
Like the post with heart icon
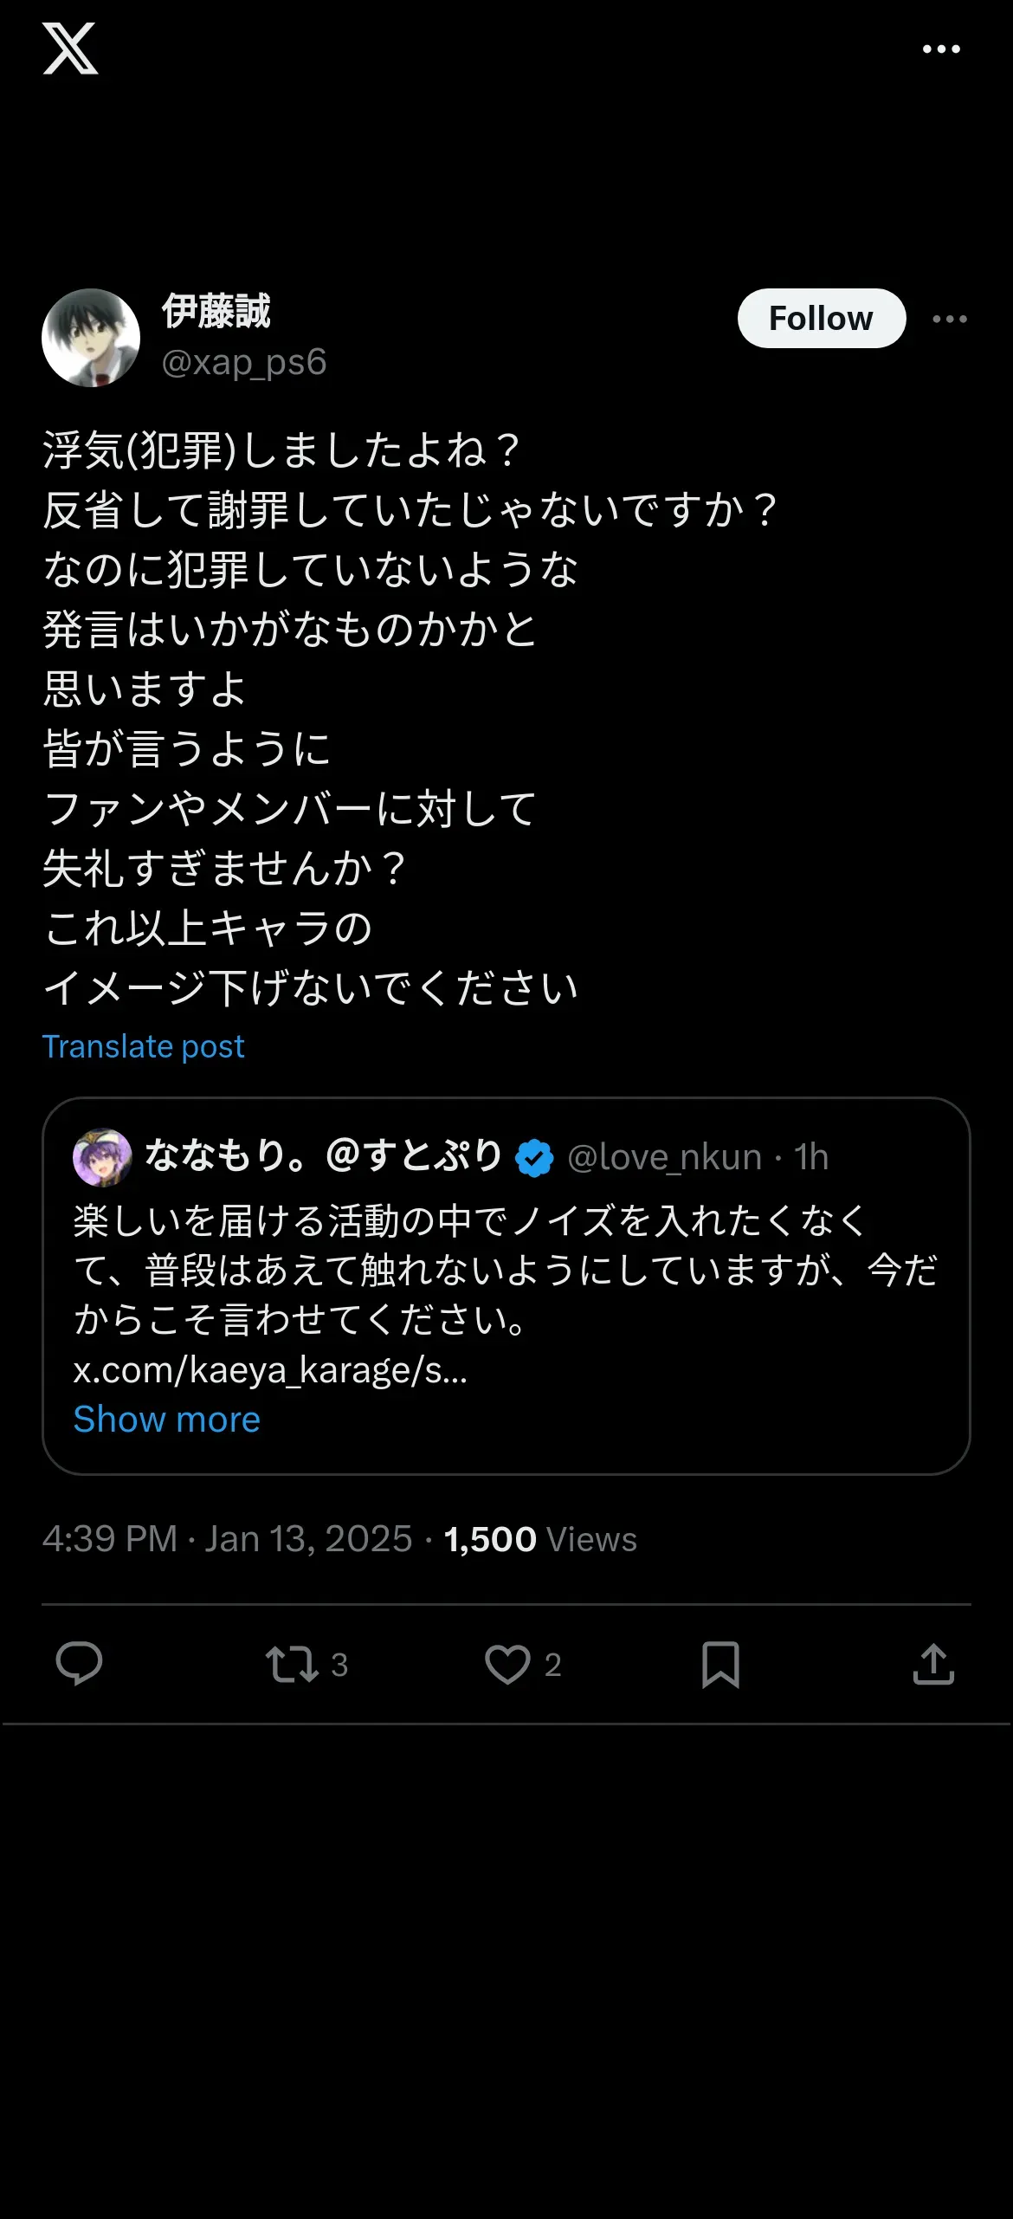click(507, 1664)
